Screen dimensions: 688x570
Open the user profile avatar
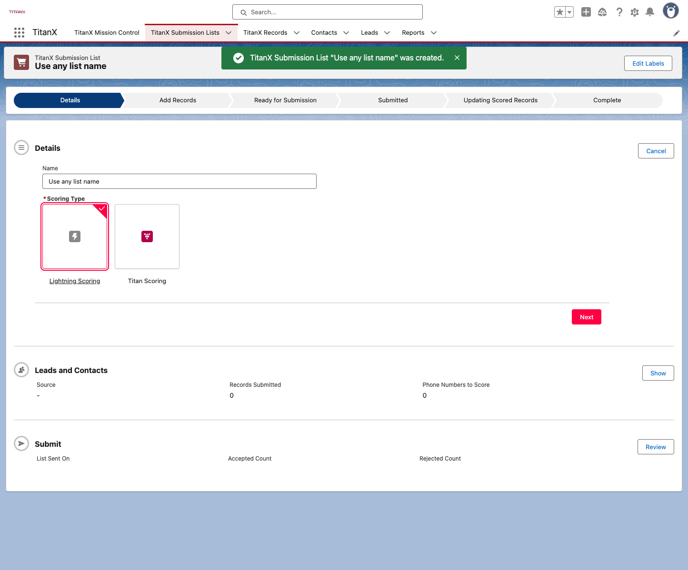[671, 10]
